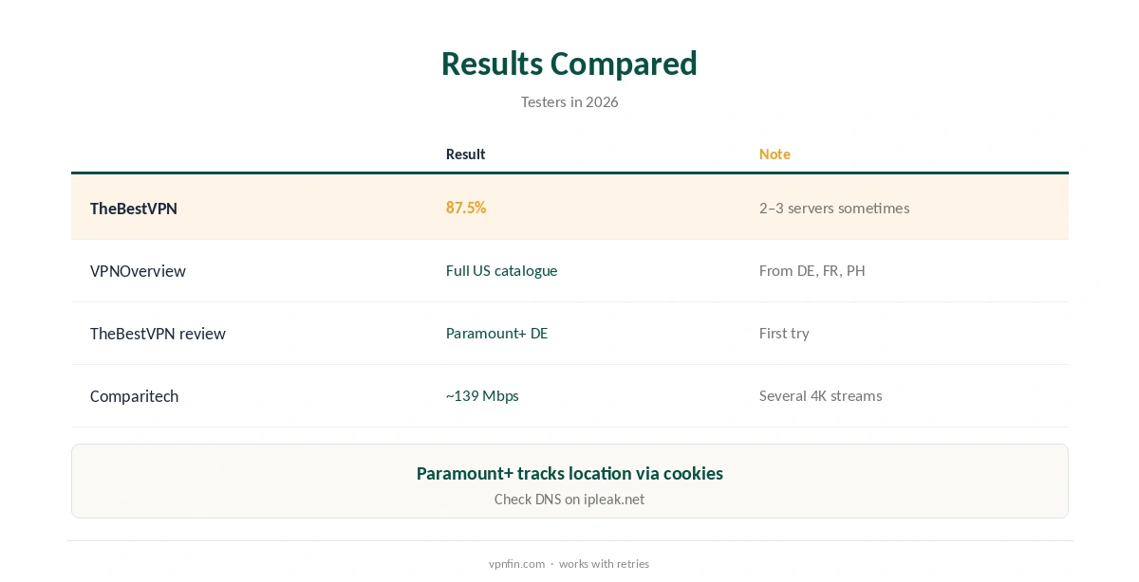This screenshot has height=582, width=1139.
Task: Select the highlighted TheBestVPN row name
Action: pos(134,209)
